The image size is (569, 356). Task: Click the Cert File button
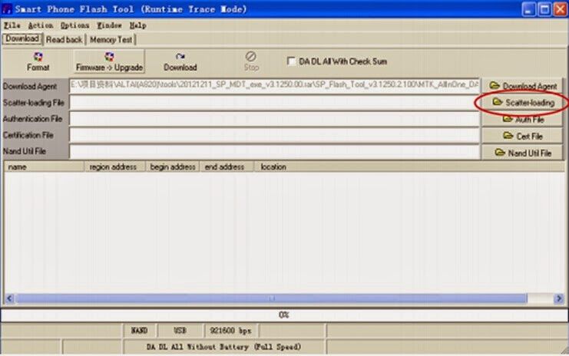click(x=522, y=136)
